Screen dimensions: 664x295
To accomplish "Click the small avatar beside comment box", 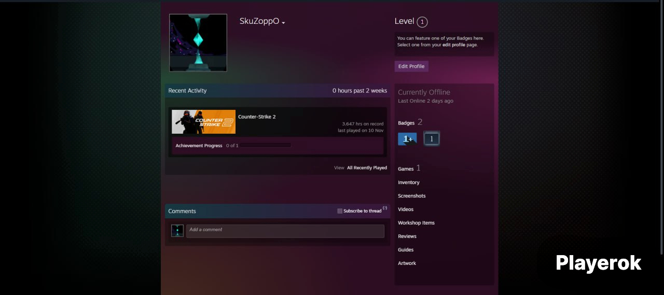I will tap(177, 231).
